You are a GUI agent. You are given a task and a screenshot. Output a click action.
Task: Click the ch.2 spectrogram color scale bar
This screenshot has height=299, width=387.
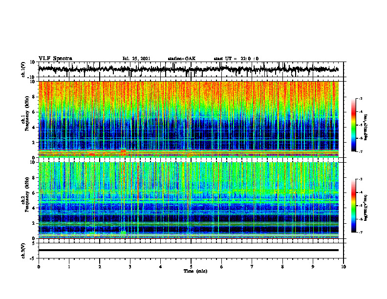[x=353, y=206]
